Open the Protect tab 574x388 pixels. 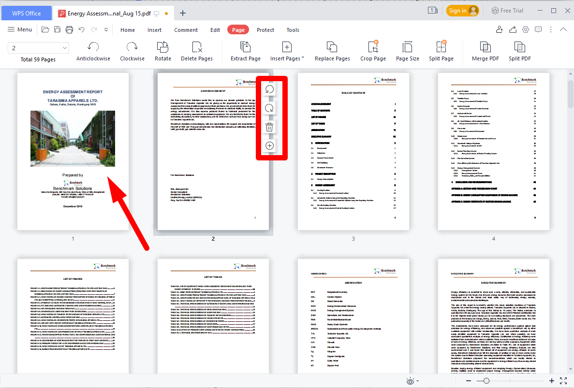point(265,30)
